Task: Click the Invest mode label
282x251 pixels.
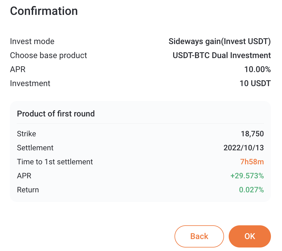Action: (x=32, y=41)
